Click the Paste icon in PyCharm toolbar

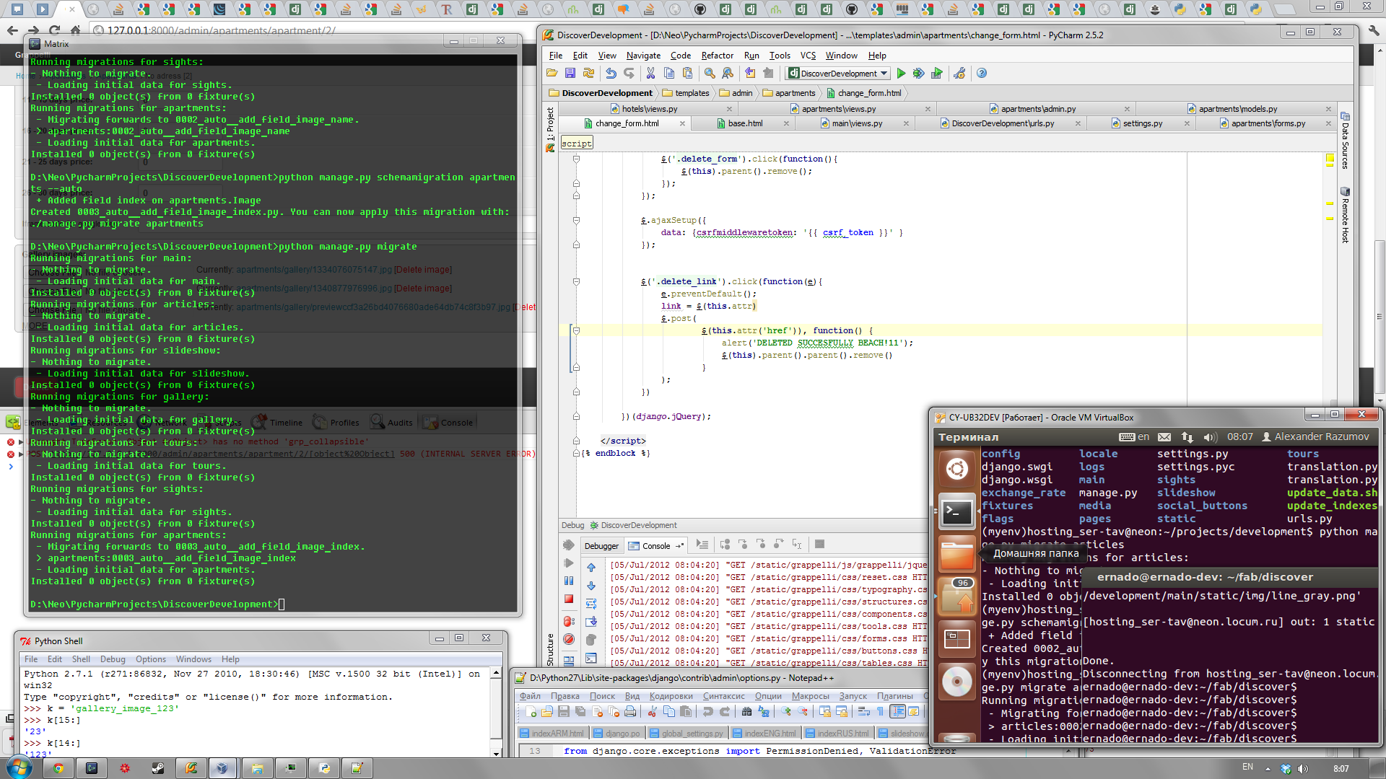[x=687, y=74]
